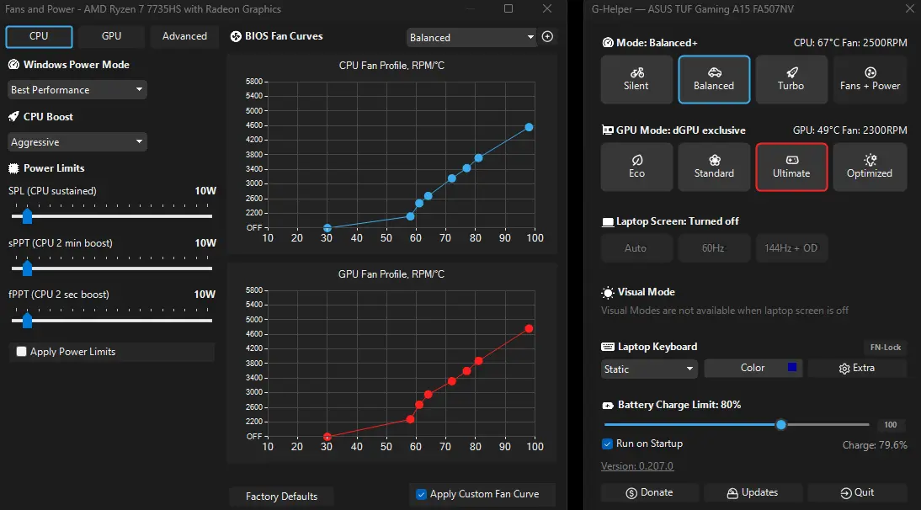Toggle the Run on Startup checkbox

point(607,444)
